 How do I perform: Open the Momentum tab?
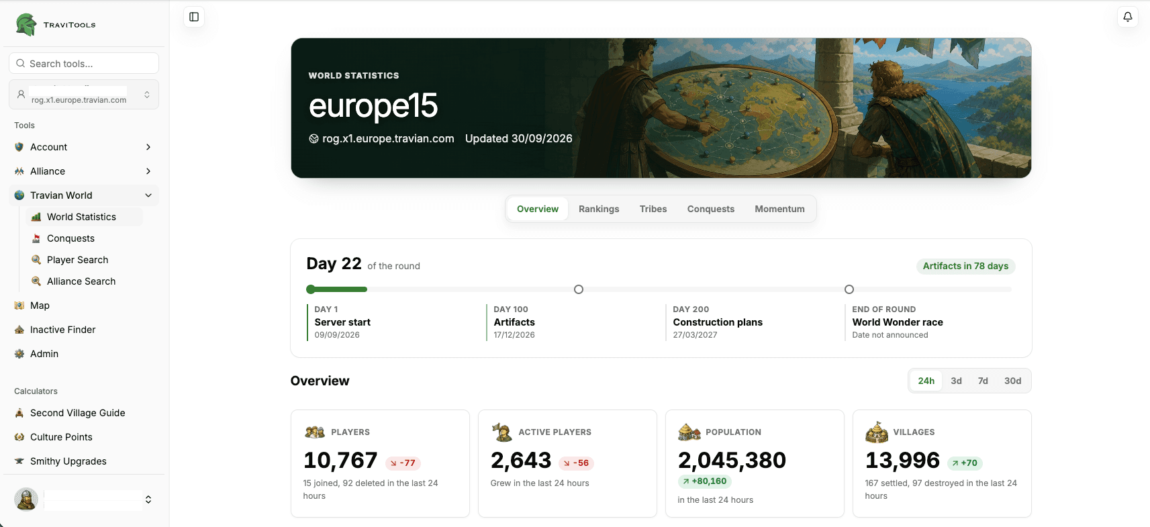(x=779, y=209)
